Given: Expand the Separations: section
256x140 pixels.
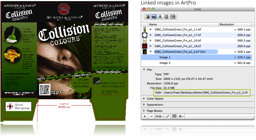Looking at the screenshot, I should click(144, 104).
